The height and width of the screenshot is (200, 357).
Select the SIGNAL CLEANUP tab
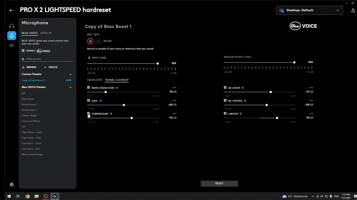pyautogui.click(x=117, y=80)
